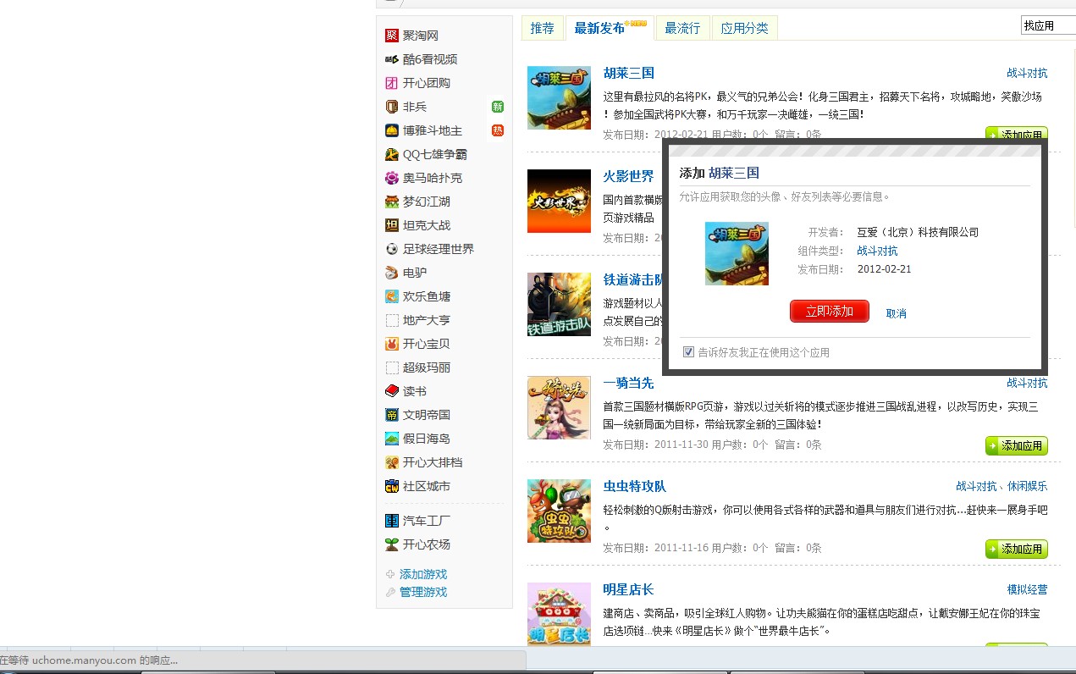Viewport: 1076px width, 674px height.
Task: Click the 热 badge beside 博雅斗地主
Action: pos(498,130)
